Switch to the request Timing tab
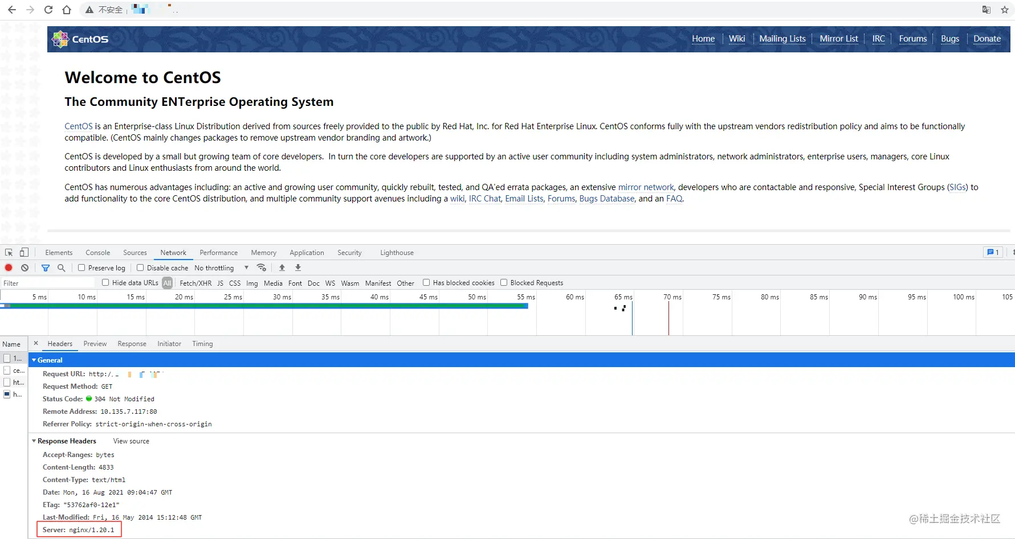1015x539 pixels. click(202, 343)
